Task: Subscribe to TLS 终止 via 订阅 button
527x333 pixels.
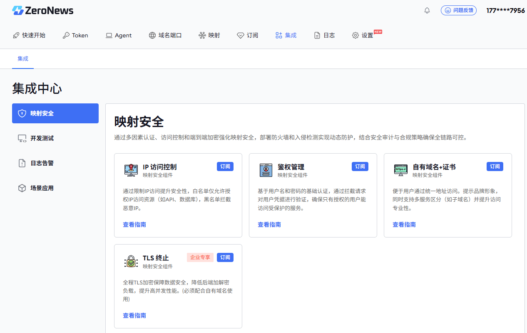Action: tap(225, 257)
